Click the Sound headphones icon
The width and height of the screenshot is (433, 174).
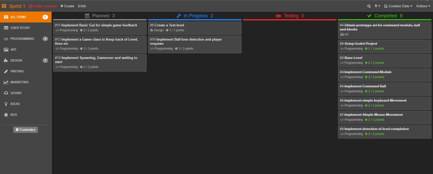(6, 93)
